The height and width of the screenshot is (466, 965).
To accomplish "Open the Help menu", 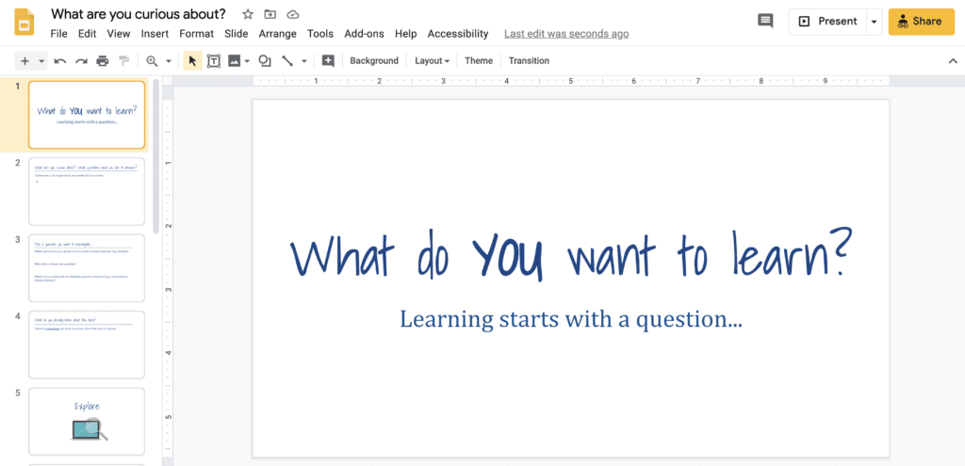I will click(405, 34).
